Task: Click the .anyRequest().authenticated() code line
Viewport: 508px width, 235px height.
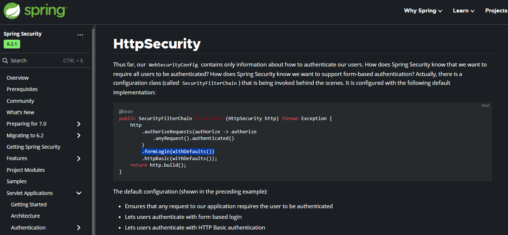Action: (194, 138)
